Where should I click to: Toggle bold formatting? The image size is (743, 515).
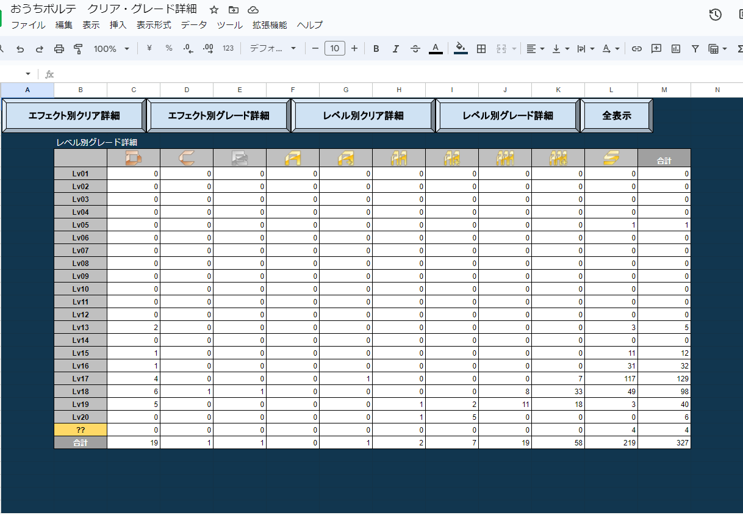(376, 49)
